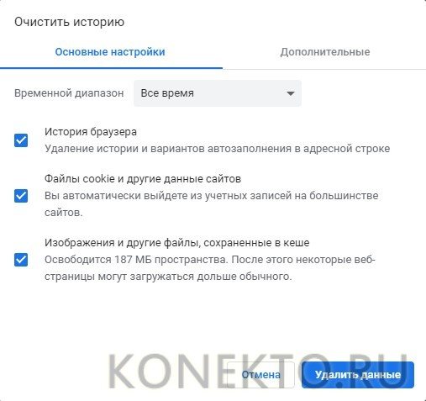426x401 pixels.
Task: Switch to the Дополнительные tab
Action: tap(325, 52)
